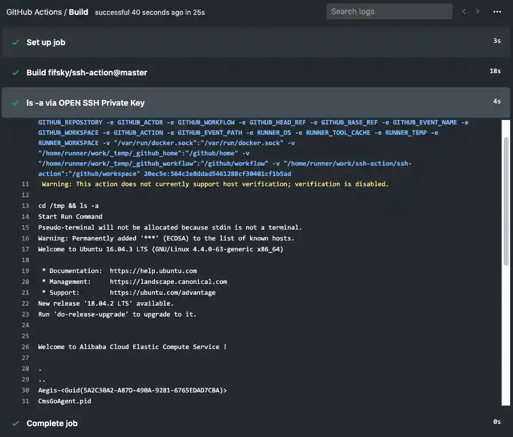Click line number 13 in the log
Viewport: 513px width, 437px height.
coord(25,205)
